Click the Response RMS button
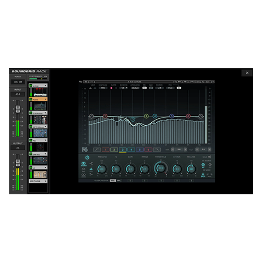Screen dimensions: 262x262 [103, 88]
